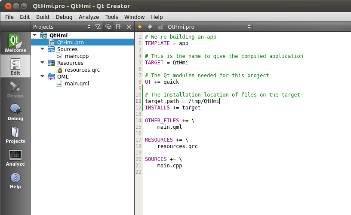Open the Build menu
Viewport: 351px width, 215px height.
tap(42, 17)
